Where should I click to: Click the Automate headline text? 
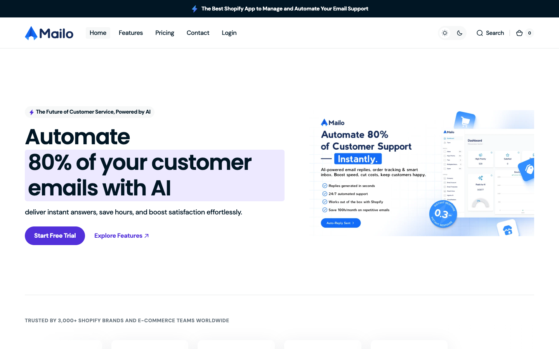coord(78,136)
